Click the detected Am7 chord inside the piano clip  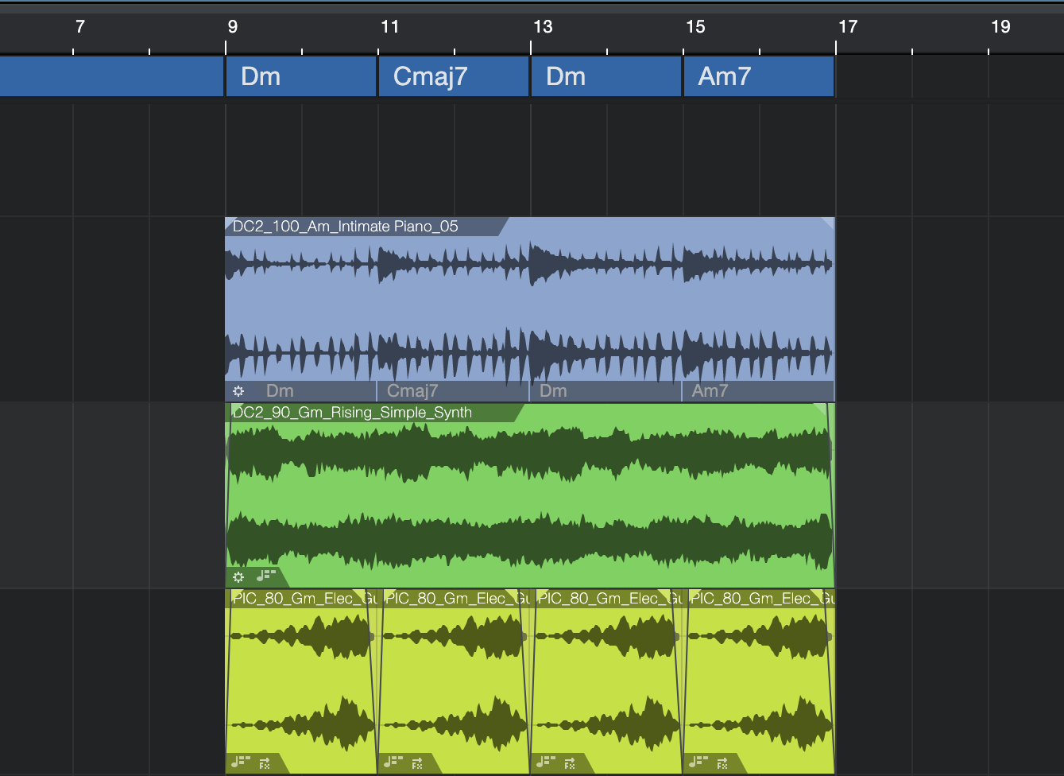tap(710, 391)
